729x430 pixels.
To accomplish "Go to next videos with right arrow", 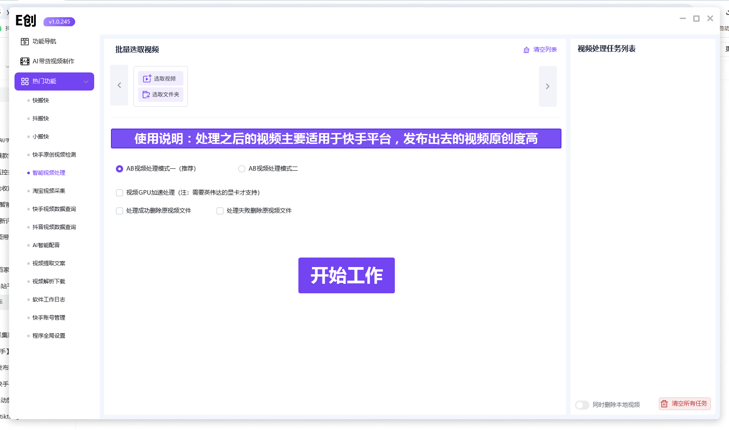I will point(548,86).
